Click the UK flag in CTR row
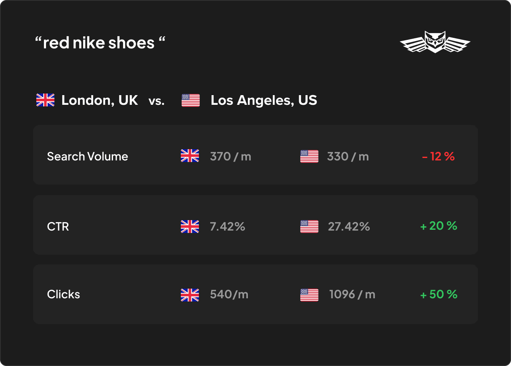The width and height of the screenshot is (511, 366). click(190, 227)
